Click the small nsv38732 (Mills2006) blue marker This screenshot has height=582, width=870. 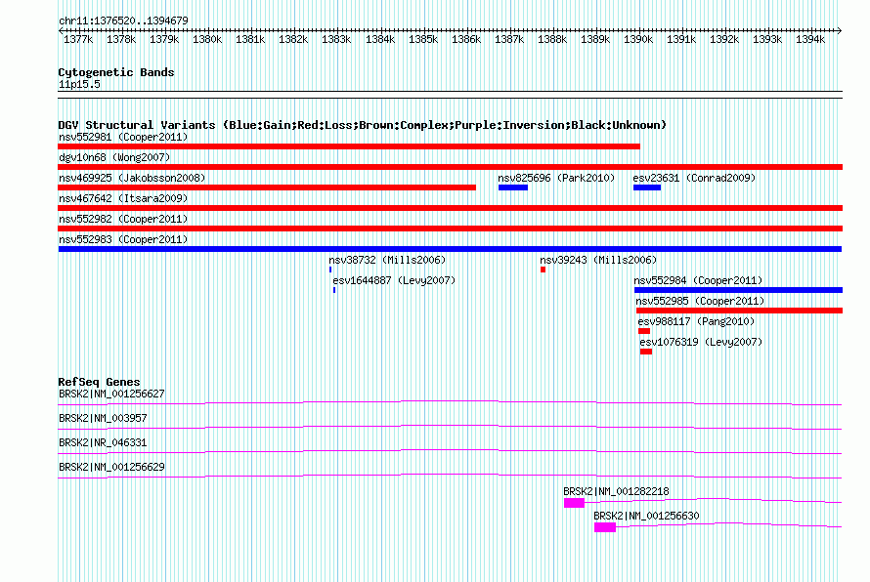[x=330, y=270]
